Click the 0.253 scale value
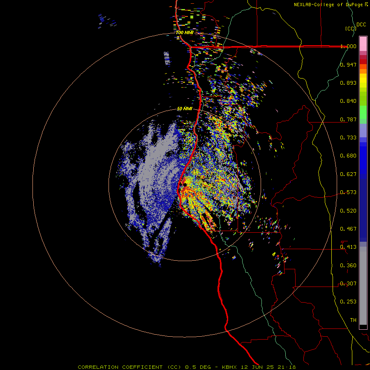Viewport: 370px width, 370px height. 348,302
